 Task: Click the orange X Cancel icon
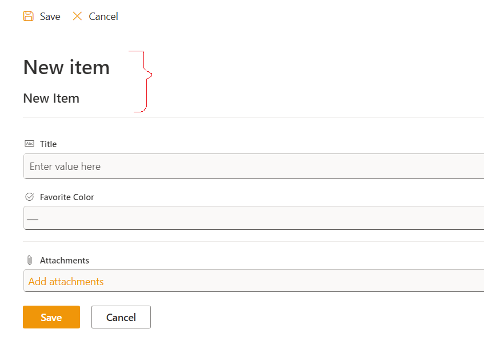tap(77, 17)
